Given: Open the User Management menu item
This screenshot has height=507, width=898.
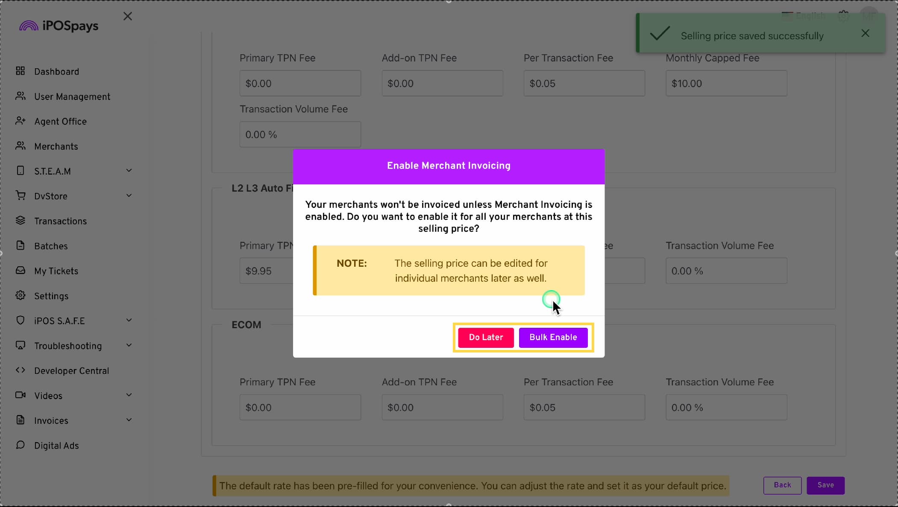Looking at the screenshot, I should click(x=72, y=97).
